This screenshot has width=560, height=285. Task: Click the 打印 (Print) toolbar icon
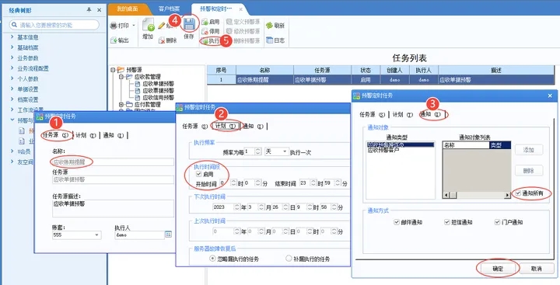(x=114, y=26)
